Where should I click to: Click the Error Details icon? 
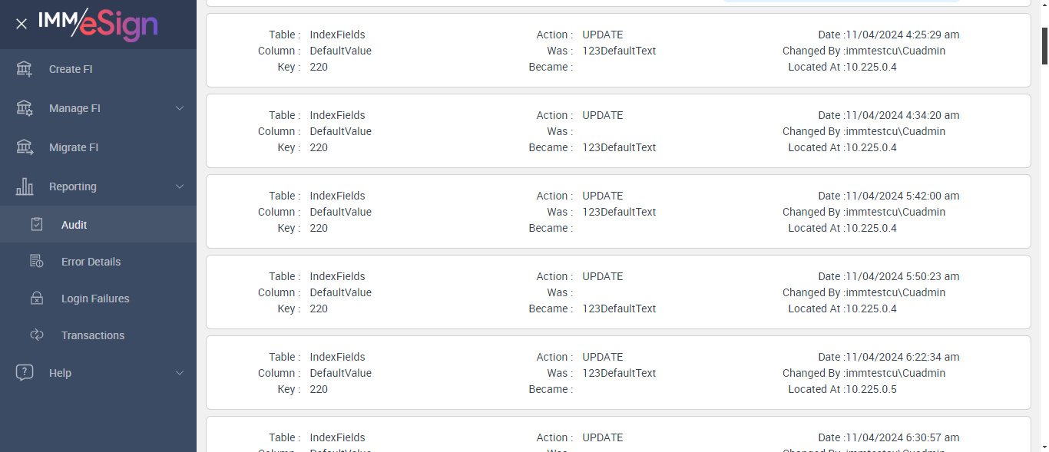[37, 262]
